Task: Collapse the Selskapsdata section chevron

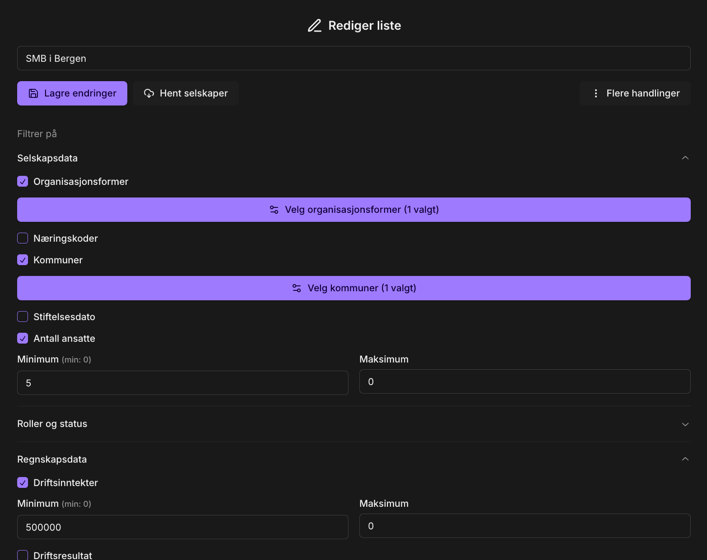Action: pyautogui.click(x=685, y=158)
